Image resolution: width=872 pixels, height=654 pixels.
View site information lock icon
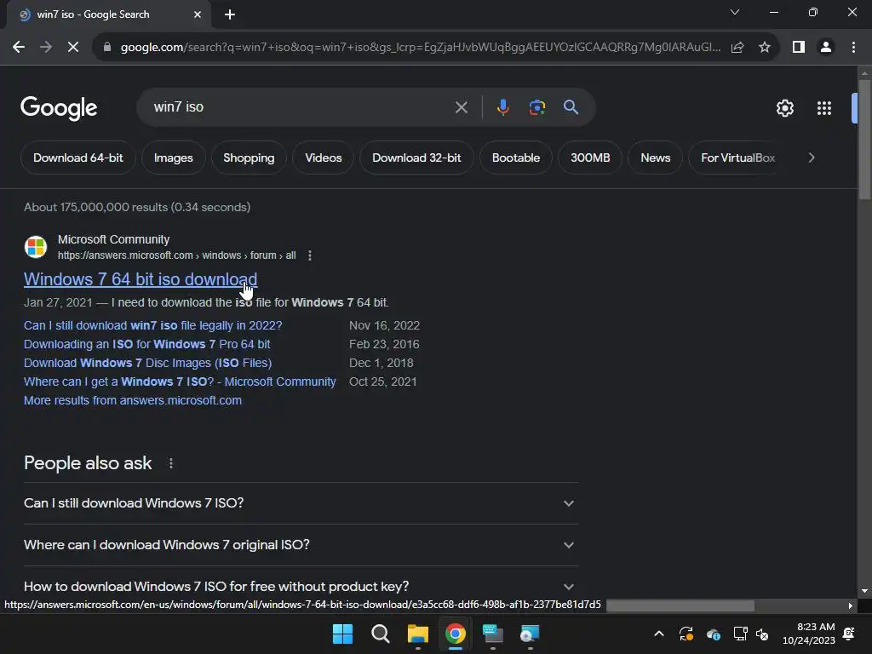point(107,48)
